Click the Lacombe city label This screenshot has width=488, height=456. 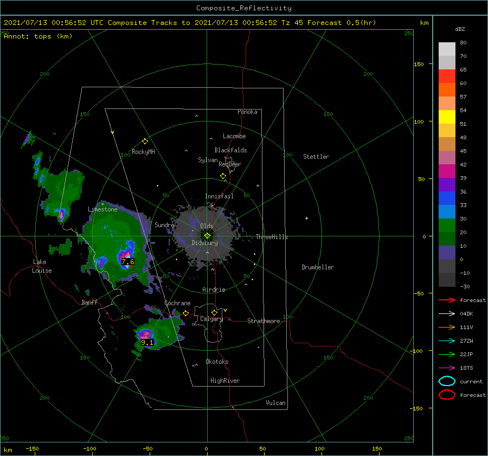point(234,136)
